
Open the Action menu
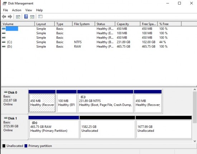tap(16, 10)
